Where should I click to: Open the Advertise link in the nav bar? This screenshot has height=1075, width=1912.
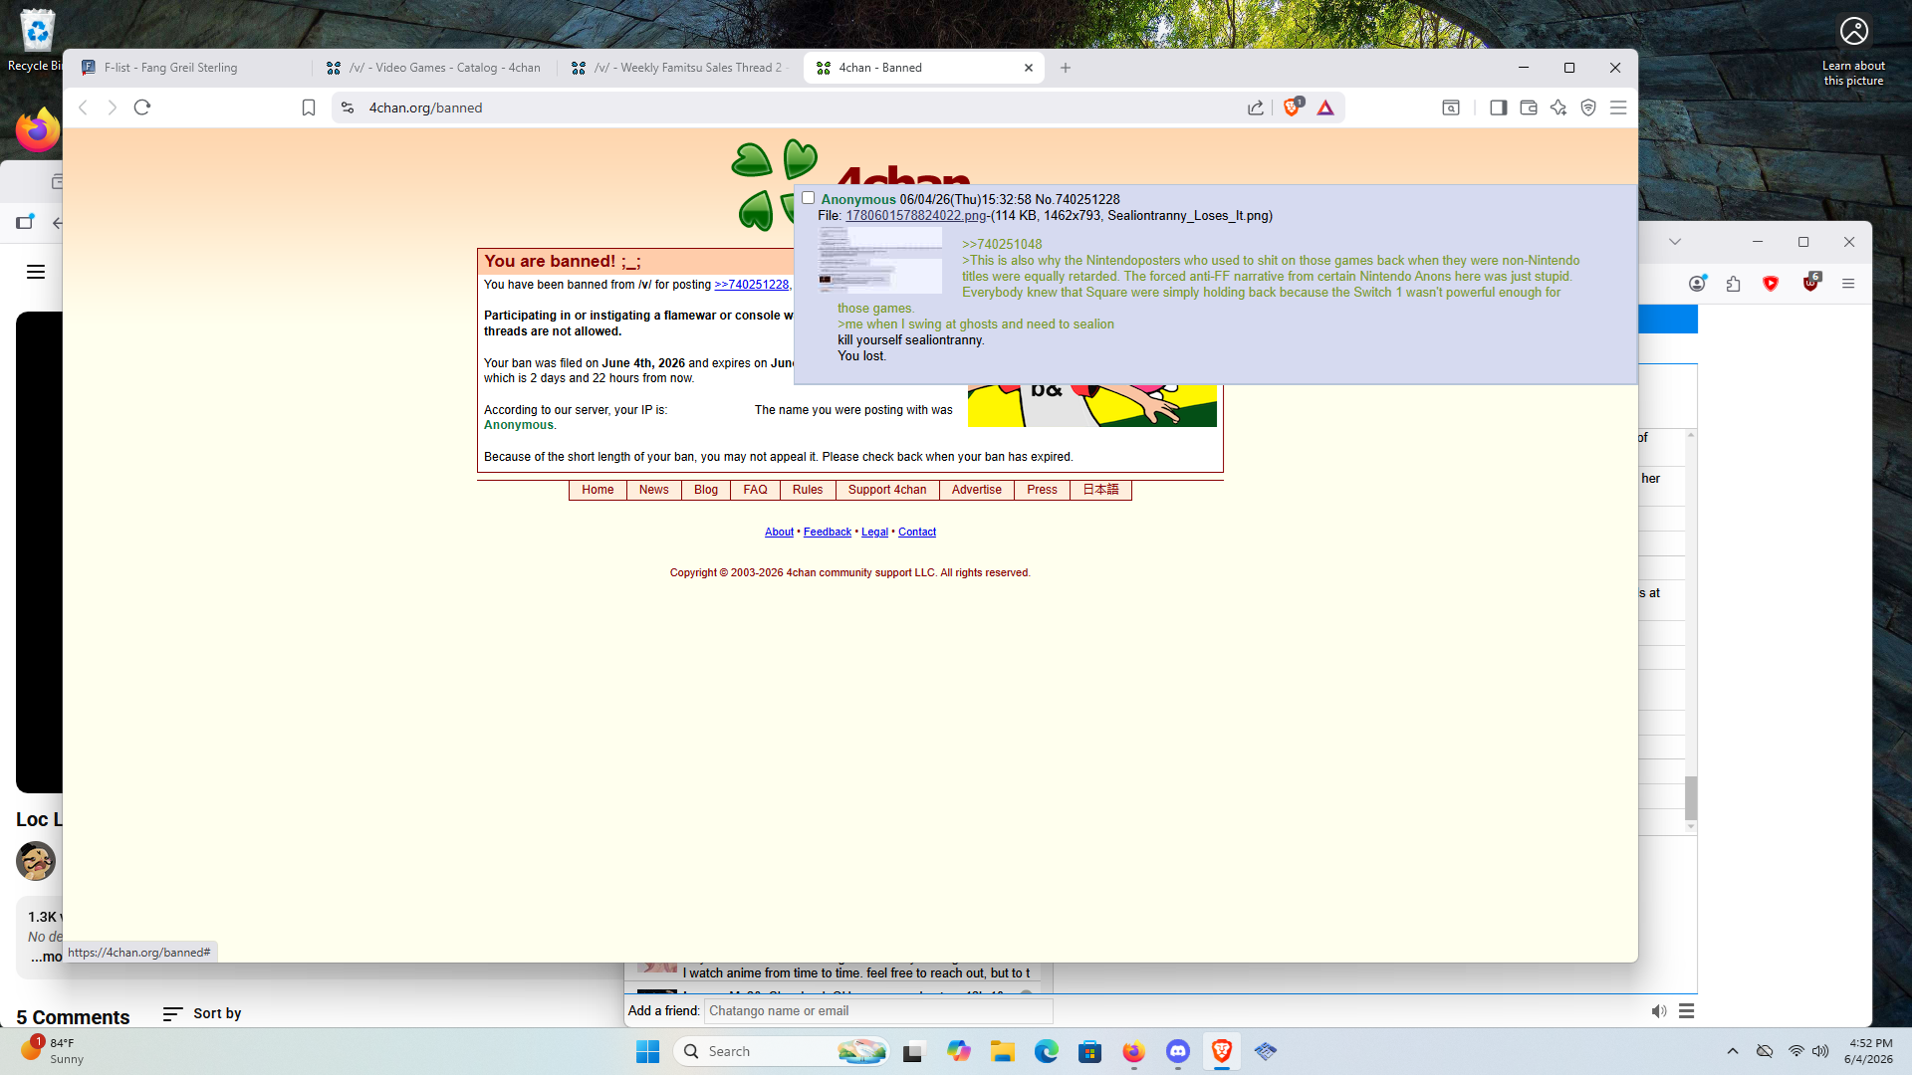(977, 490)
